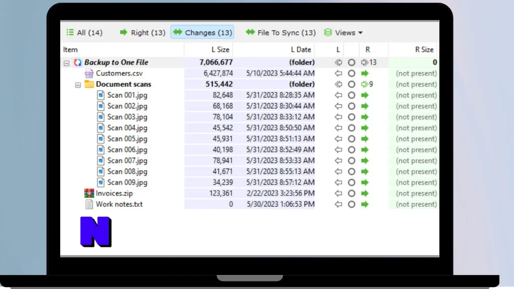This screenshot has width=514, height=289.
Task: Sort by the R Size column header
Action: [x=413, y=50]
